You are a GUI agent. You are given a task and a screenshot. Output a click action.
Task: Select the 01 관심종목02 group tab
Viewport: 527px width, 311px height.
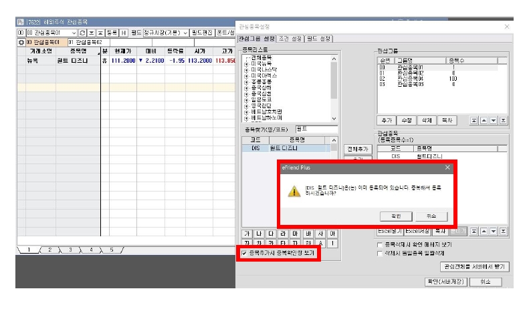88,43
